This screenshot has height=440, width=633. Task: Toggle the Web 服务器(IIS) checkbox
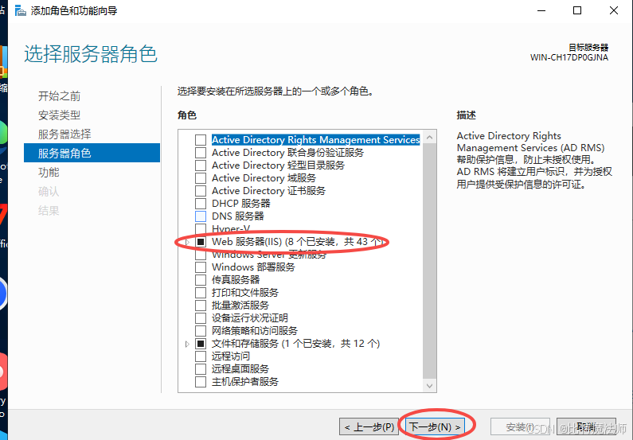coord(201,242)
